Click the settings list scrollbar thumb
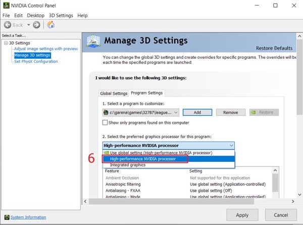This screenshot has width=303, height=225. coord(275,183)
